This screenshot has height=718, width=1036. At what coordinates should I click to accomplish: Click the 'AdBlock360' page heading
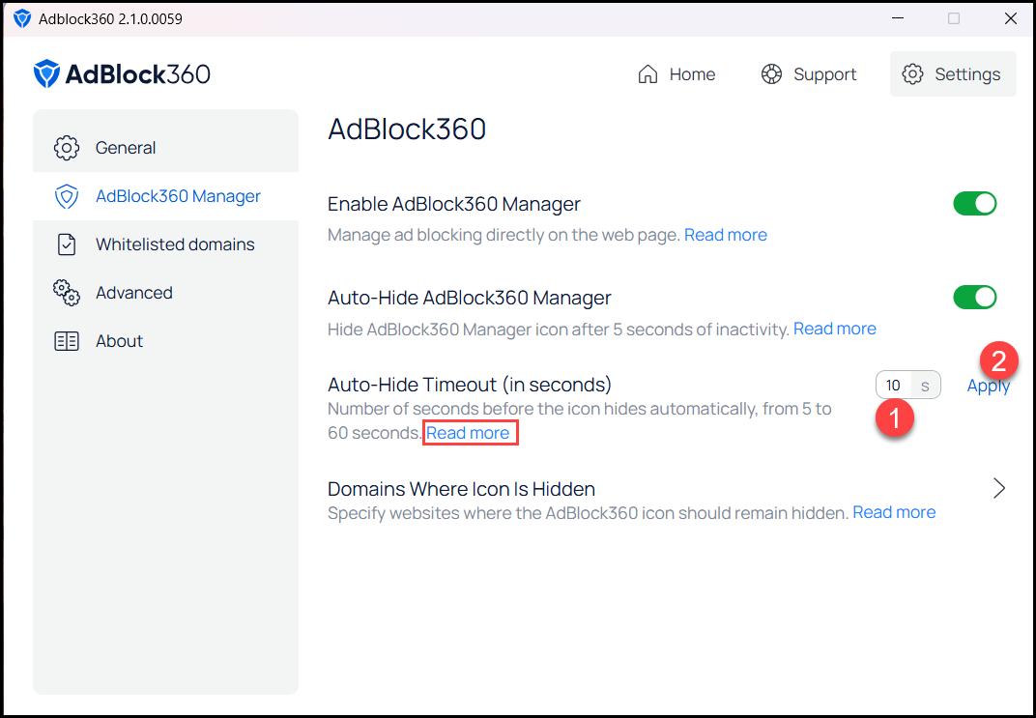point(407,129)
